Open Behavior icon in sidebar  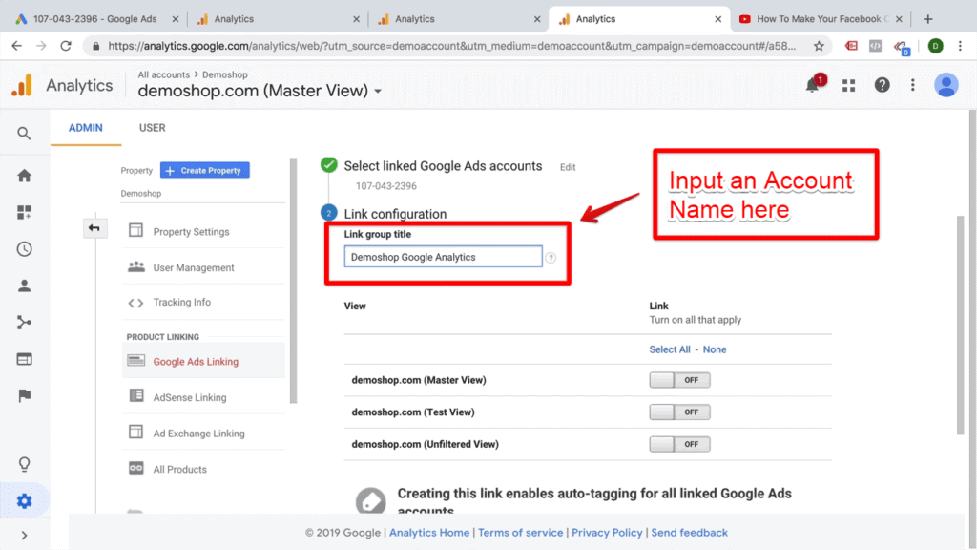[24, 359]
